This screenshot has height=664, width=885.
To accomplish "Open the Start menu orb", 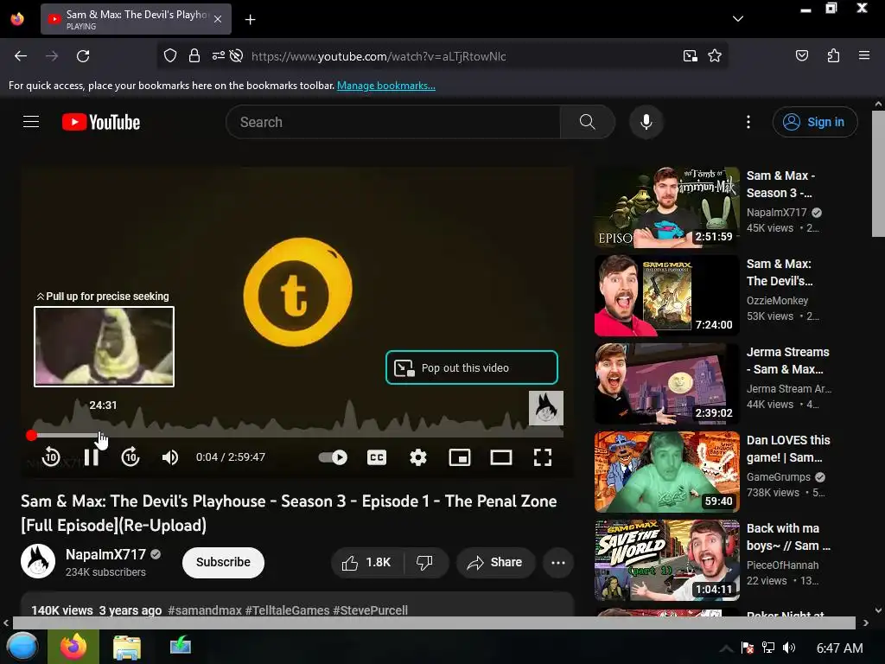I will pos(22,647).
